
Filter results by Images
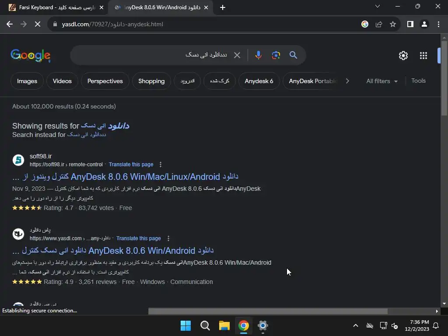pos(27,81)
